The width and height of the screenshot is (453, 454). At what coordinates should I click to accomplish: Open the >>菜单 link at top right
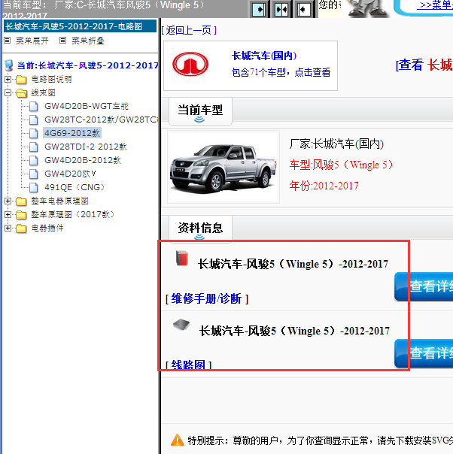(435, 5)
